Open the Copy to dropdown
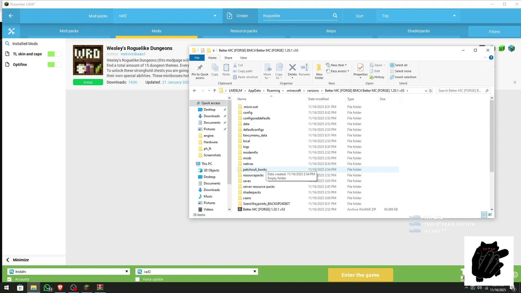The image size is (521, 293). coord(279,71)
